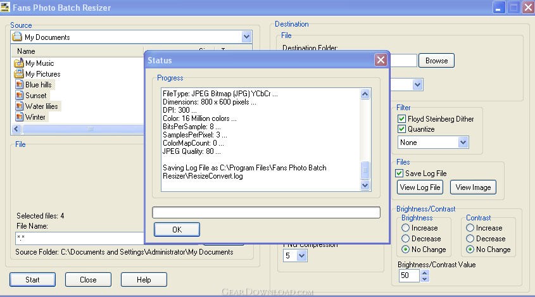This screenshot has height=297, width=535.
Task: Click the 'DPI: 300' log line
Action: 179,110
